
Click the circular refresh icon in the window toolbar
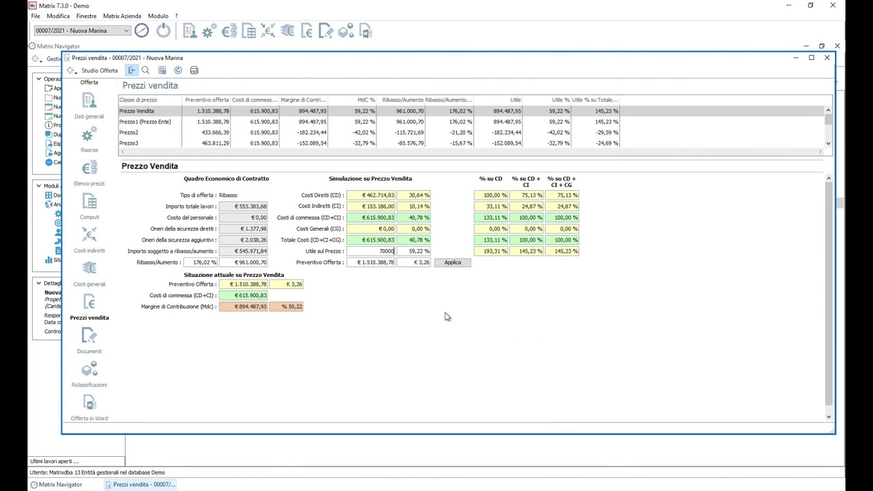178,70
